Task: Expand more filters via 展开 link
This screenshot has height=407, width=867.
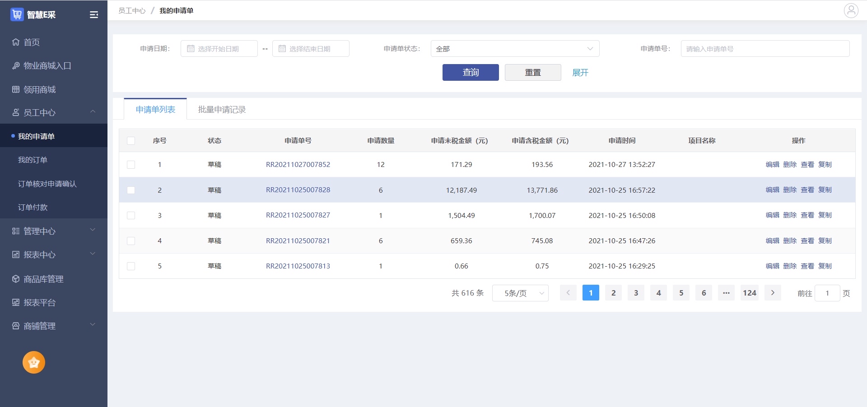Action: [580, 73]
